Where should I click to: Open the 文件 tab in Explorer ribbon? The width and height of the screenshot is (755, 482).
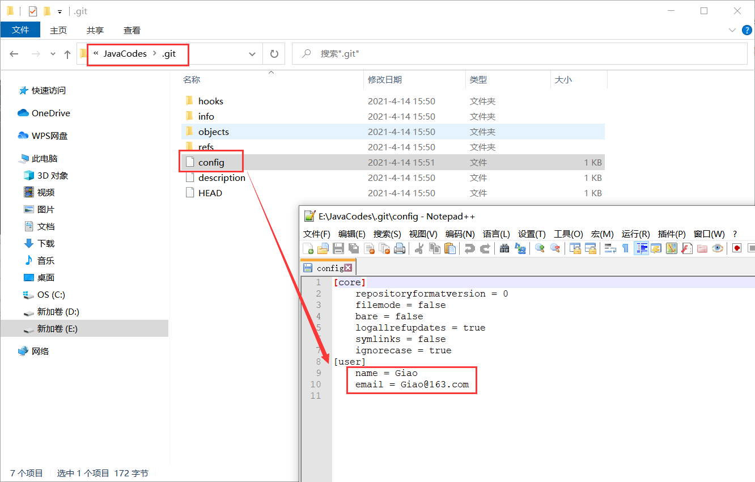click(x=20, y=30)
